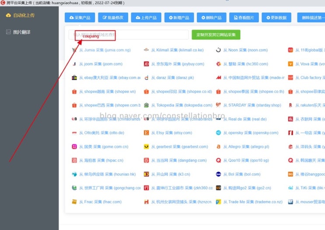The image size is (325, 230).
Task: Click the Etsy orange E icon
Action: (x=147, y=133)
